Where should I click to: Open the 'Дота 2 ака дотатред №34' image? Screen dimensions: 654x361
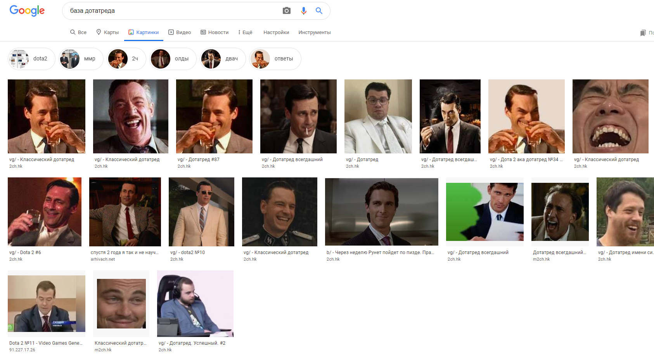pyautogui.click(x=526, y=116)
